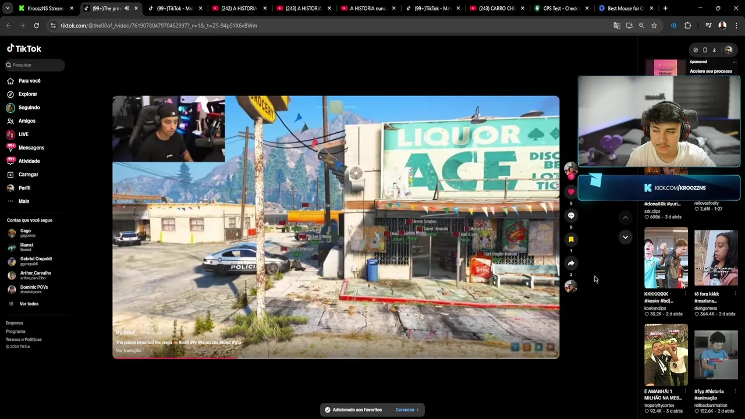The height and width of the screenshot is (419, 745).
Task: Click the phone app icon in the top pill
Action: tap(705, 50)
